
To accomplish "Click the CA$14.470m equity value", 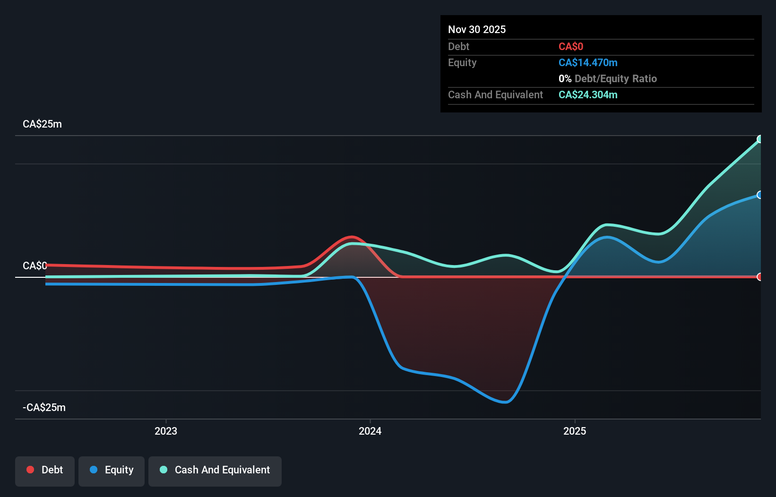I will [x=588, y=62].
